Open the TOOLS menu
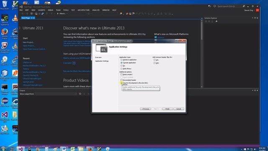Screen dimensions: 268x151 [x=66, y=10]
